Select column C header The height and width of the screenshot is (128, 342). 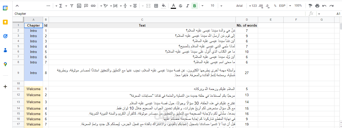pyautogui.click(x=142, y=20)
